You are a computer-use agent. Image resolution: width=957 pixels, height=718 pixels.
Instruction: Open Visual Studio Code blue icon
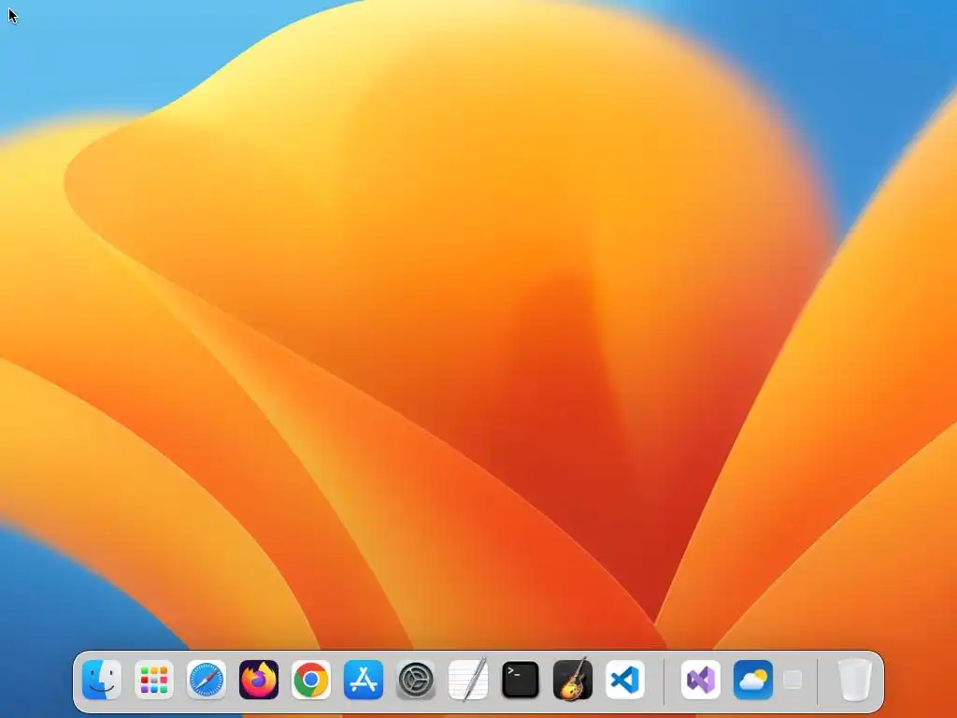[625, 679]
